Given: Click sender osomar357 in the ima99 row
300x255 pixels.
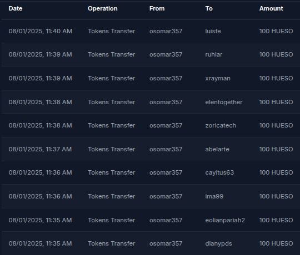Looking at the screenshot, I should pos(166,196).
